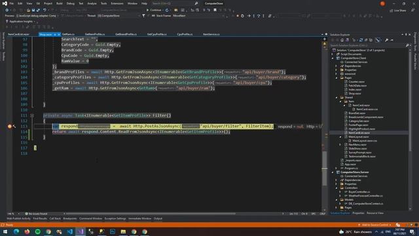Pin the active Shop.razor tab
Image resolution: width=419 pixels, height=236 pixels.
(x=55, y=35)
